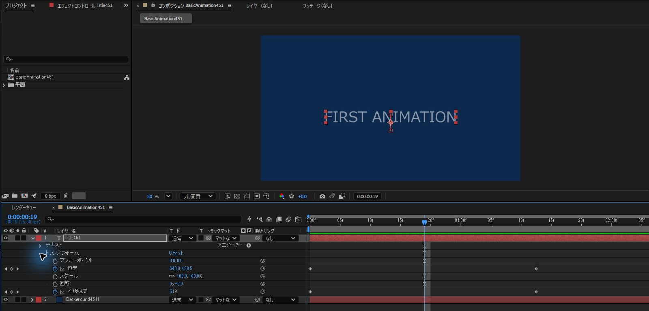Hide the Background451 layer eye toggle
This screenshot has width=649, height=311.
(6, 300)
